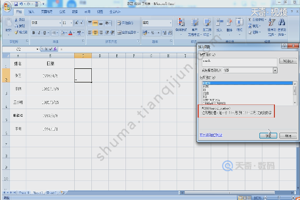Center cell text horizontally

[95, 33]
